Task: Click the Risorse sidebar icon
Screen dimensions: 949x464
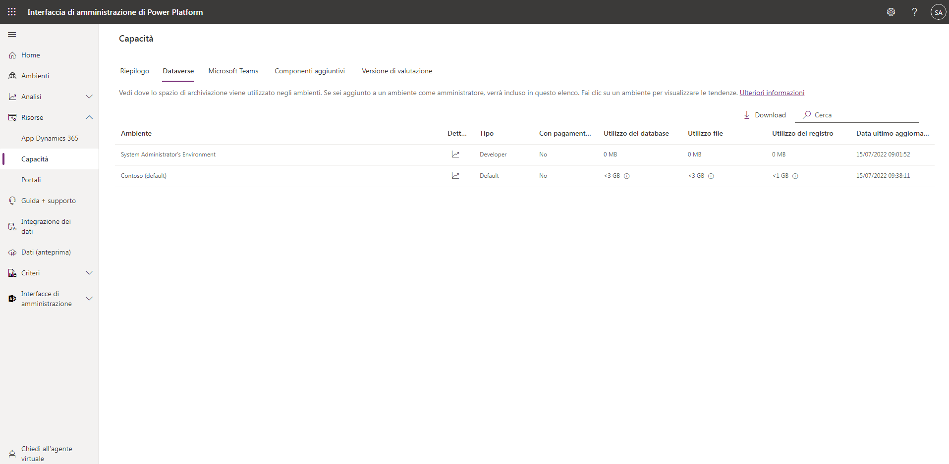Action: tap(12, 117)
